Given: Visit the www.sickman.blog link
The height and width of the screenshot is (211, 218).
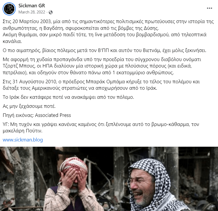Looking at the screenshot, I should 23,140.
